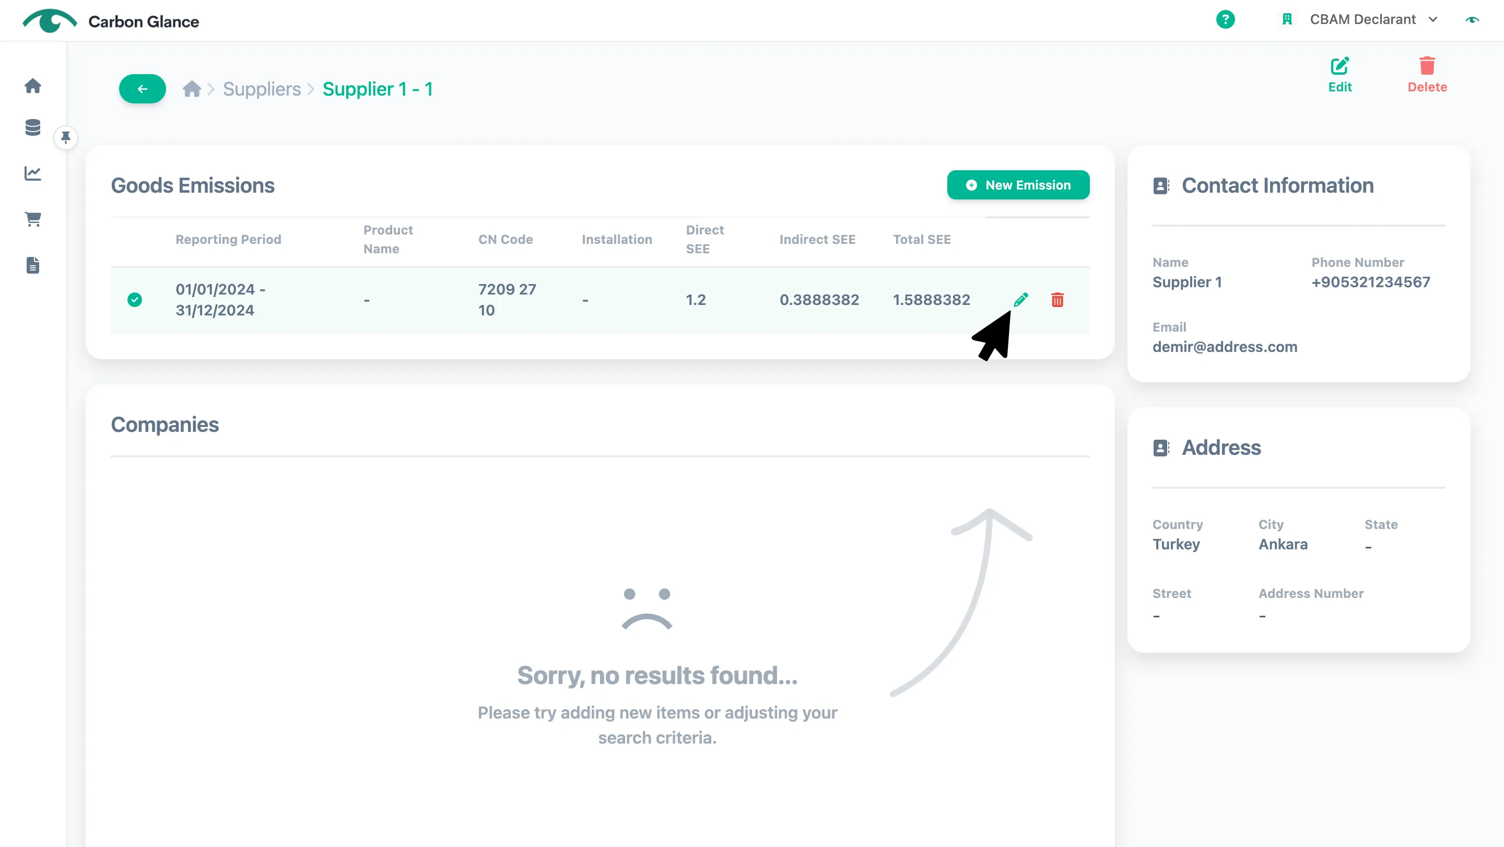Click the green check status in emission row
The image size is (1504, 847).
coord(135,299)
